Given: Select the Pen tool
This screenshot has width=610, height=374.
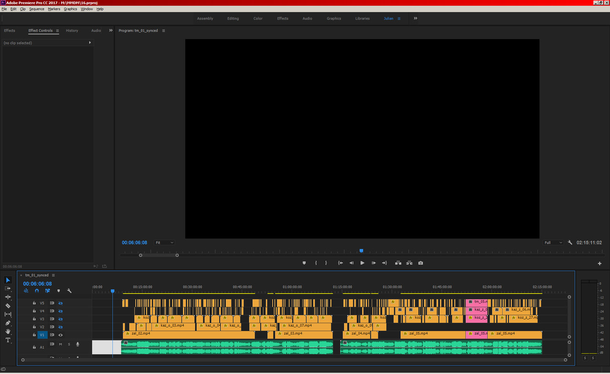Looking at the screenshot, I should point(8,323).
